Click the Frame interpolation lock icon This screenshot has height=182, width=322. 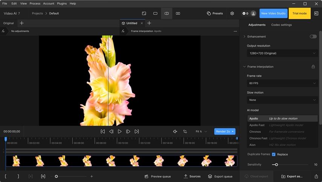pos(313,67)
